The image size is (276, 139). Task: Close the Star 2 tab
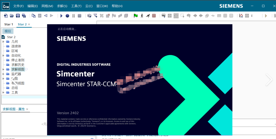[29, 24]
